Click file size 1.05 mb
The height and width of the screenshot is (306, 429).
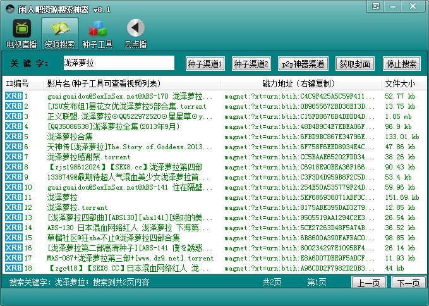click(x=398, y=116)
